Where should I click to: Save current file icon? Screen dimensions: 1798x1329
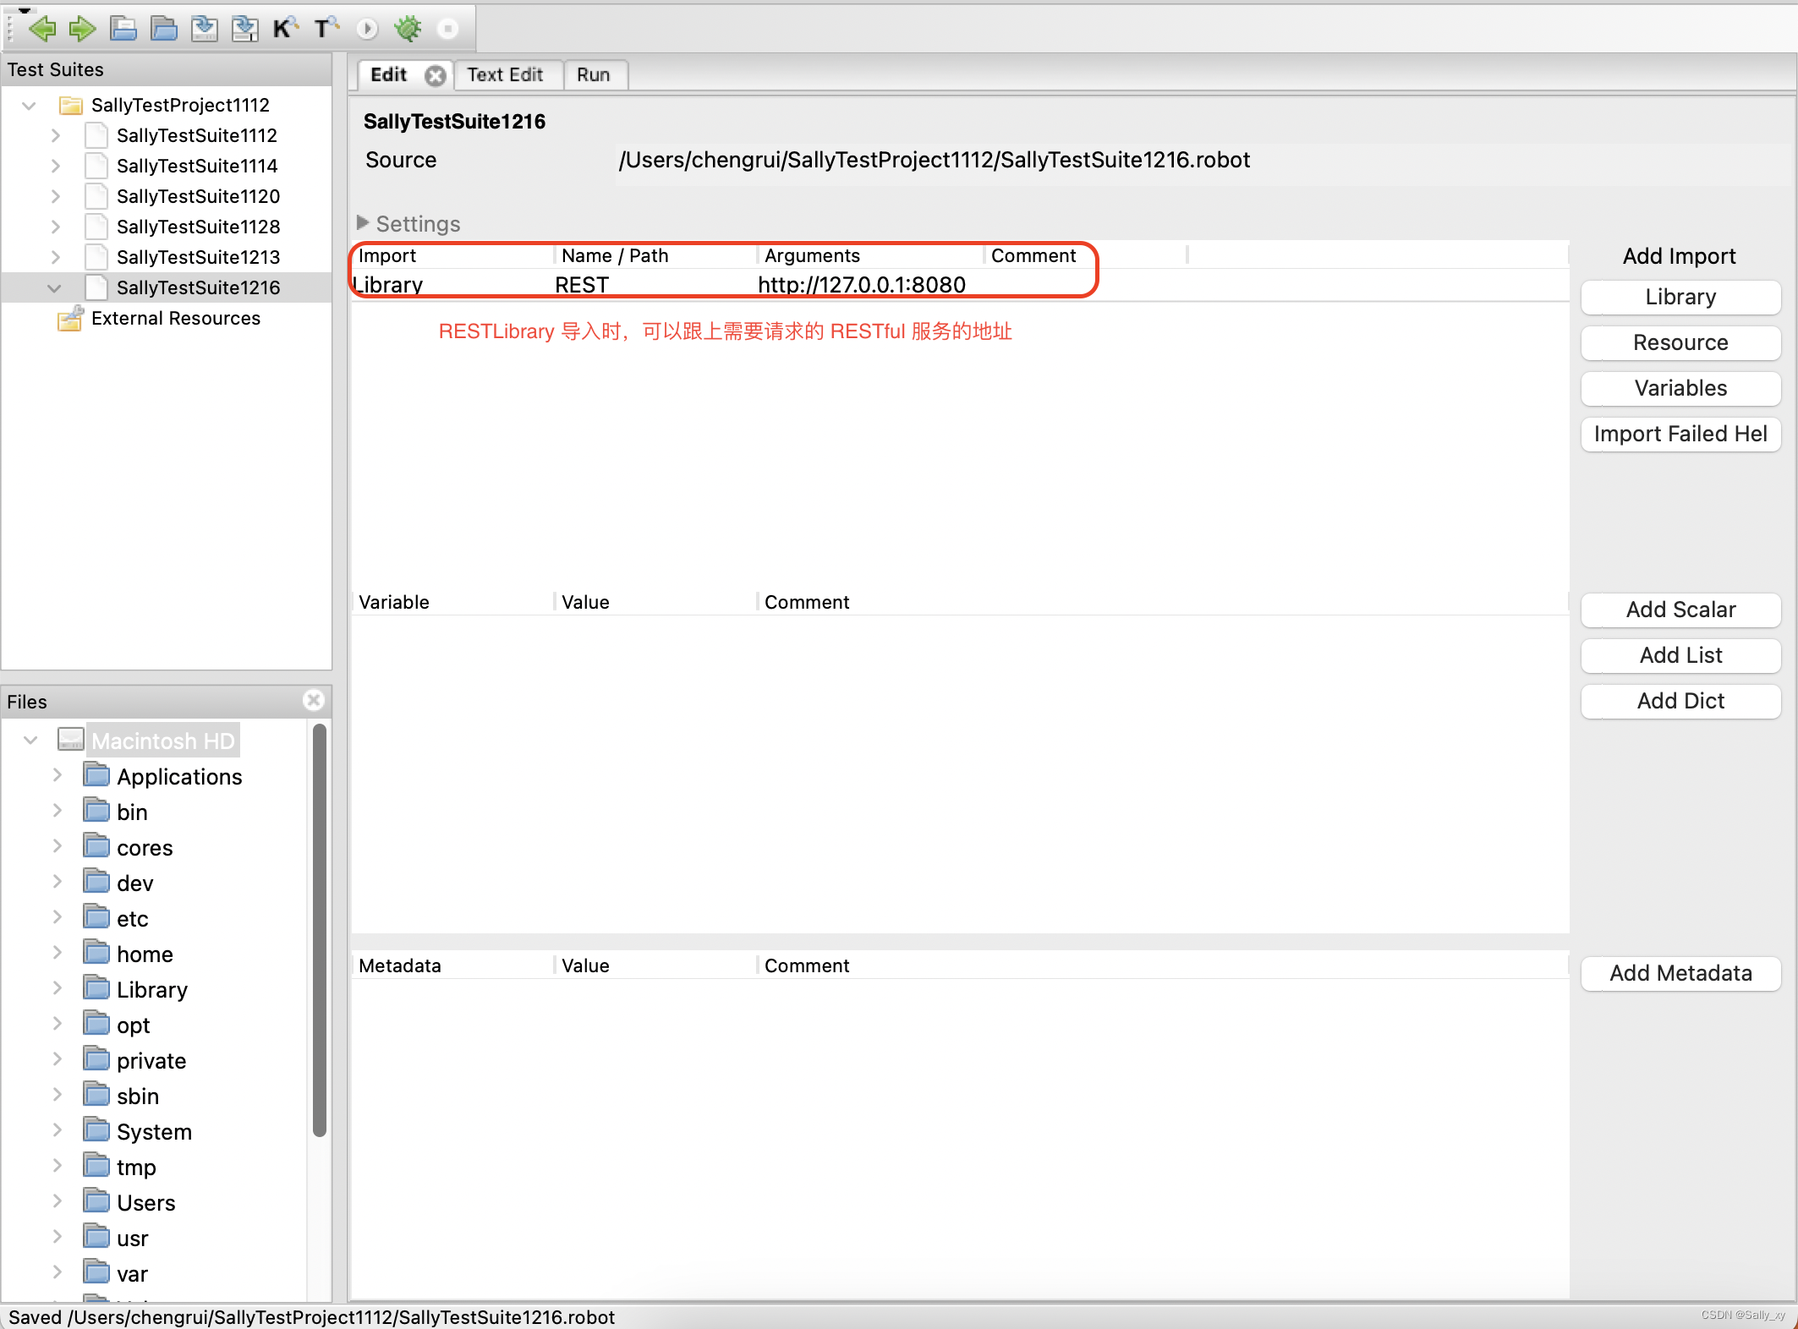point(204,29)
